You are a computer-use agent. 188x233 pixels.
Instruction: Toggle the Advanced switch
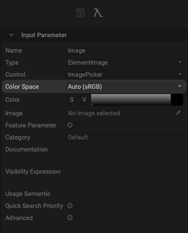click(x=74, y=218)
